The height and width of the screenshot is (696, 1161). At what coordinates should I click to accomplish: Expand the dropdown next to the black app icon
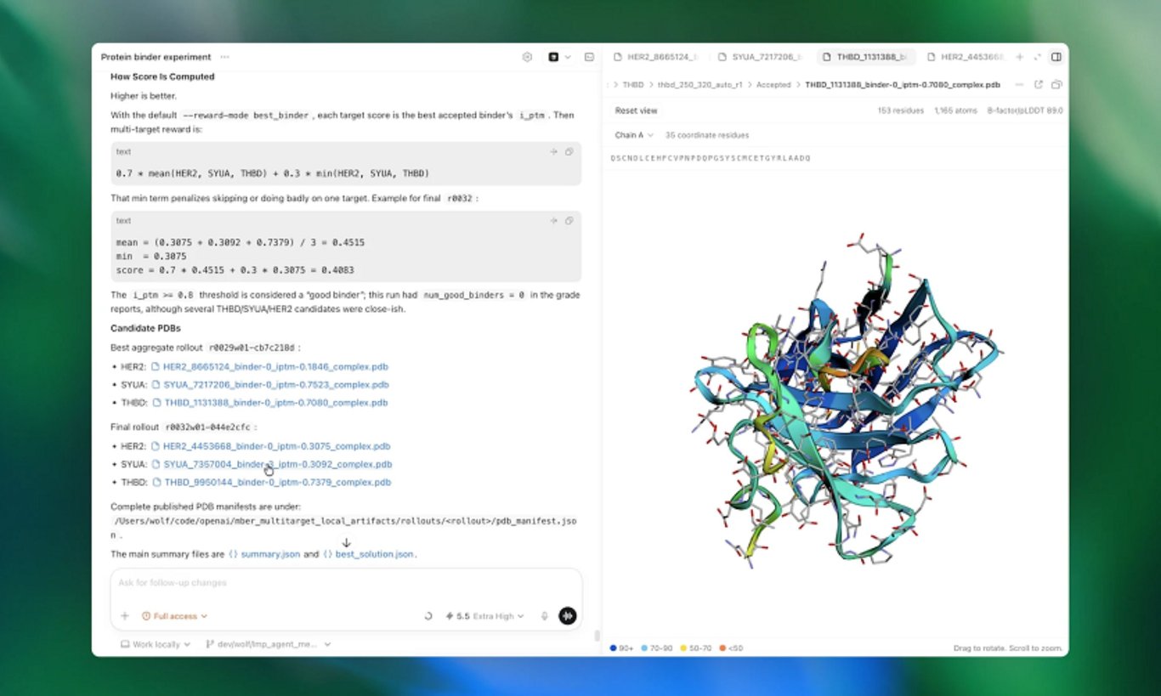(568, 57)
